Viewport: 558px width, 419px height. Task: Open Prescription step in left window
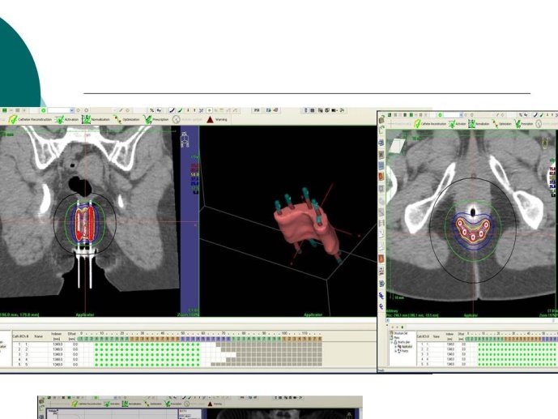(x=156, y=120)
